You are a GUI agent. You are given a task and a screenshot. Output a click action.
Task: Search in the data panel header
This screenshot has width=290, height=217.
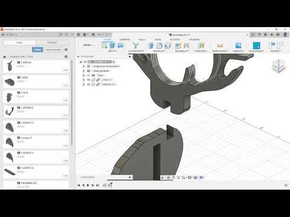66,34
